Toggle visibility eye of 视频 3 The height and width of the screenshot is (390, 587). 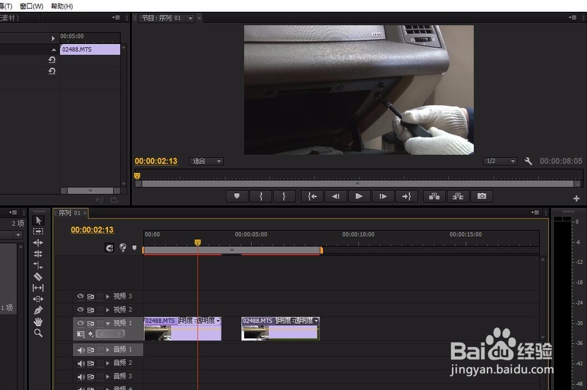tap(80, 296)
